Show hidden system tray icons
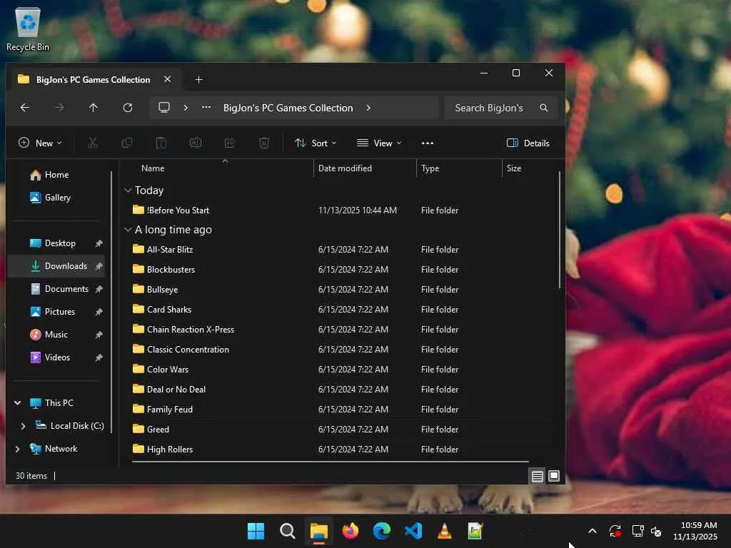This screenshot has width=731, height=548. coord(593,531)
